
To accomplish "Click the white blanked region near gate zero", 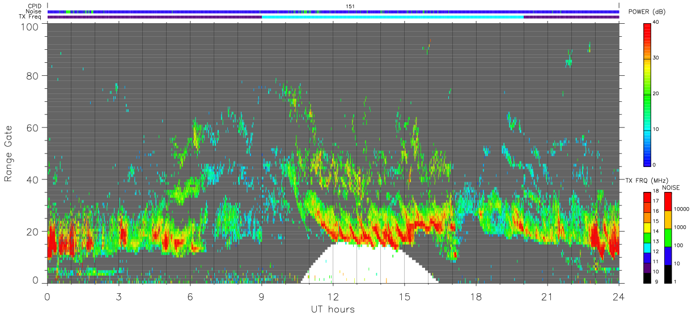I will (x=370, y=263).
